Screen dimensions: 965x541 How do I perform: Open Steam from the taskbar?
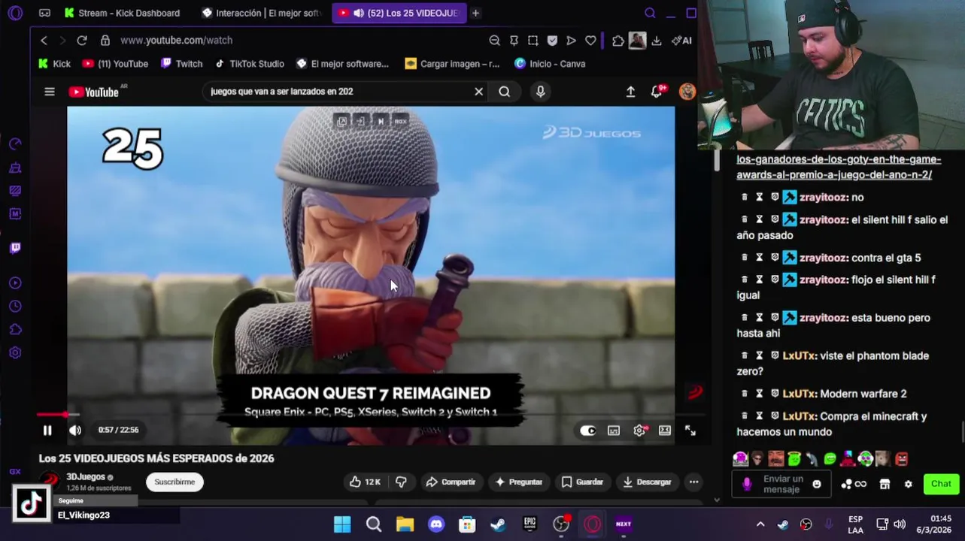pos(498,524)
